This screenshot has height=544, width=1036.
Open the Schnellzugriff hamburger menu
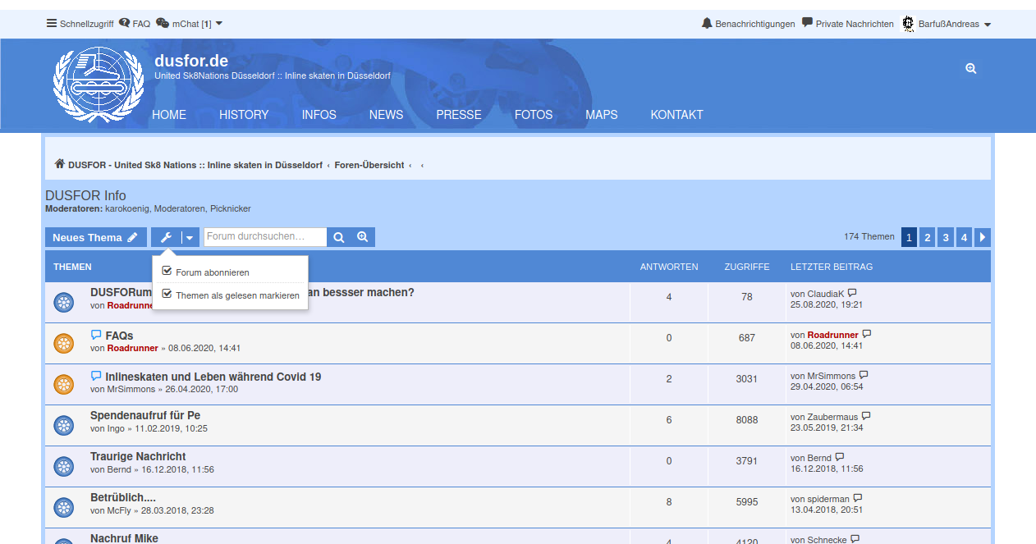pyautogui.click(x=51, y=24)
